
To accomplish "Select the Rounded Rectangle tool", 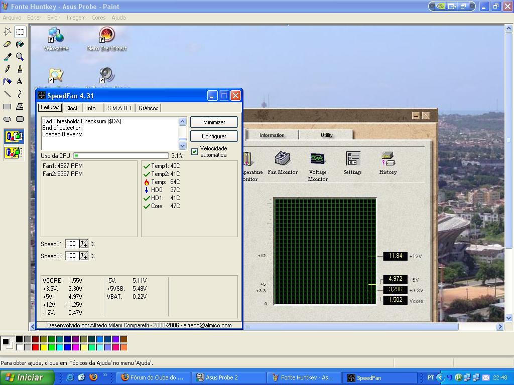I will [x=20, y=119].
